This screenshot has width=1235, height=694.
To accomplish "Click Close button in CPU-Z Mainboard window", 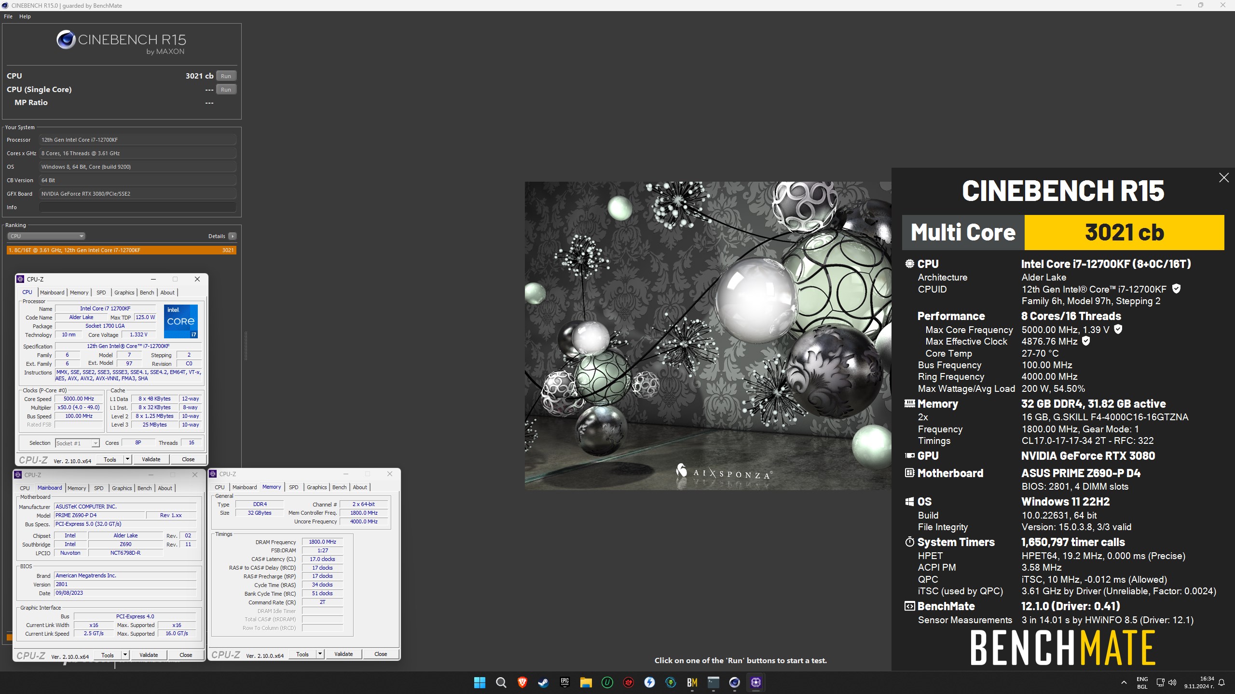I will click(186, 655).
